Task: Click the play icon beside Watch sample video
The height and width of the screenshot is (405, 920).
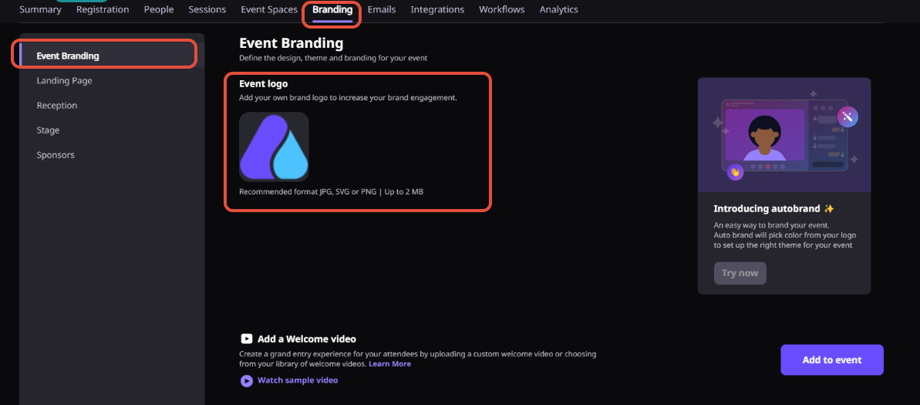Action: [x=247, y=380]
